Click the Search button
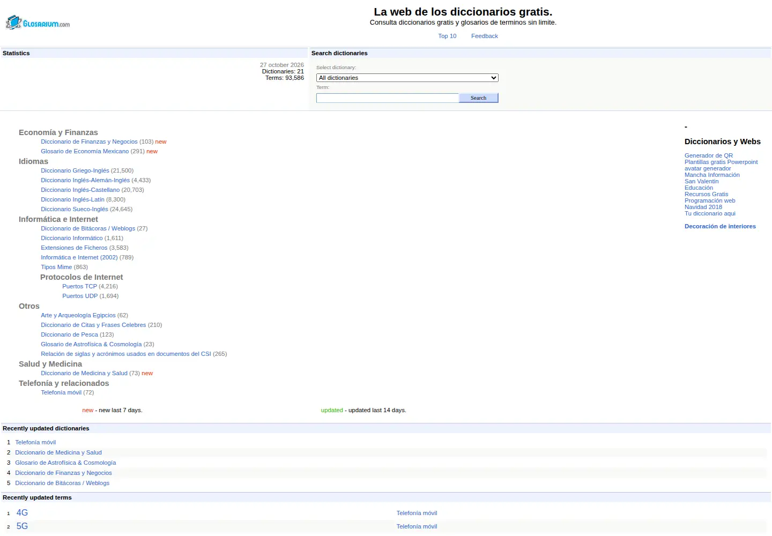772x536 pixels. (479, 98)
